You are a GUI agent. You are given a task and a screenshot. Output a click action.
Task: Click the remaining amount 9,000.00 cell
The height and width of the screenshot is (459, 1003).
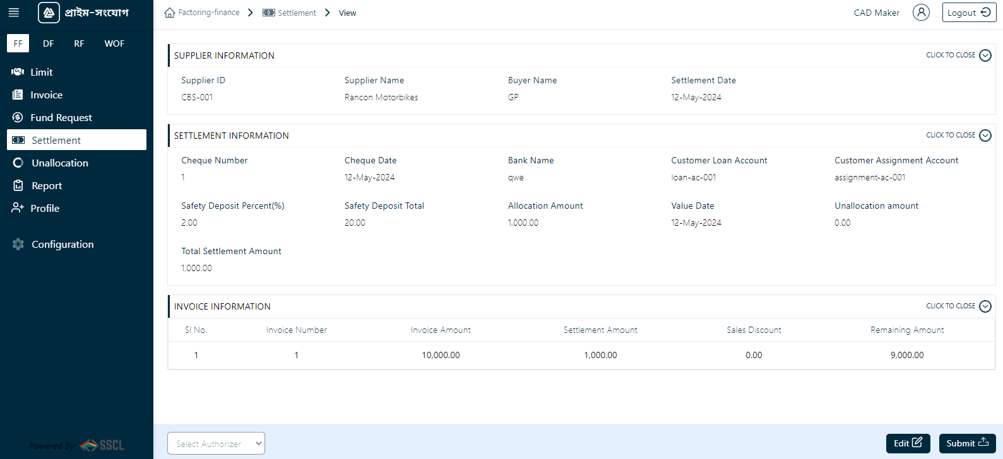click(907, 356)
